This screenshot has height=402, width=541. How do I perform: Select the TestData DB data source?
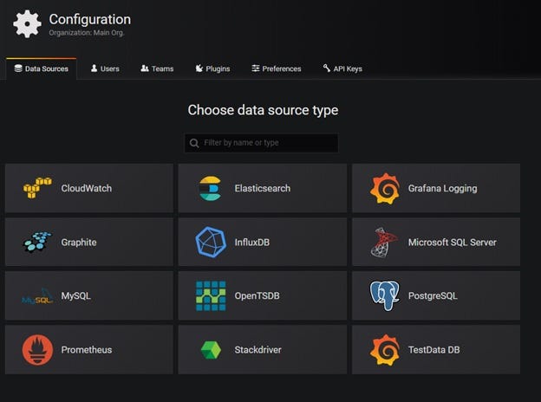coord(436,350)
